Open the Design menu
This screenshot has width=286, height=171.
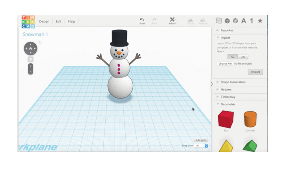click(x=44, y=22)
